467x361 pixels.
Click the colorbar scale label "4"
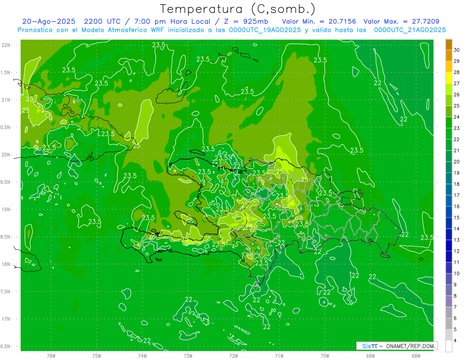(456, 341)
